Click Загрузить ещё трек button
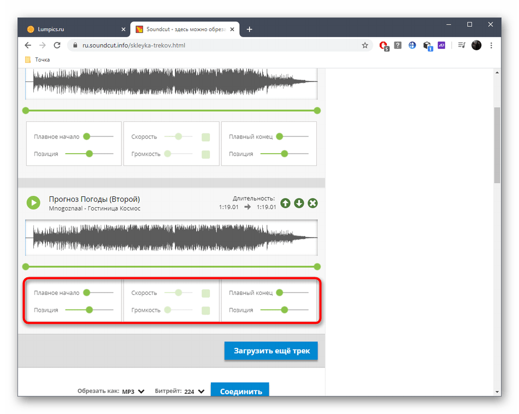Viewport: 519px width, 414px height. [x=271, y=351]
